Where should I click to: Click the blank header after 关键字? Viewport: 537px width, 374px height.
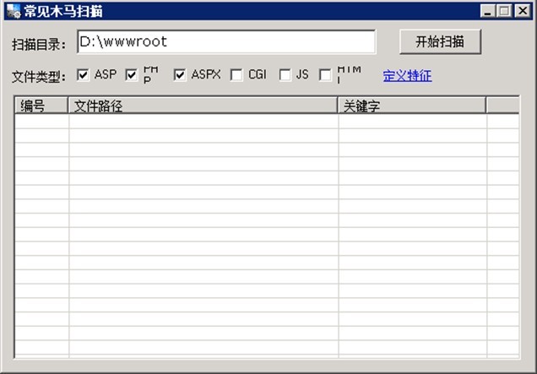[x=502, y=105]
